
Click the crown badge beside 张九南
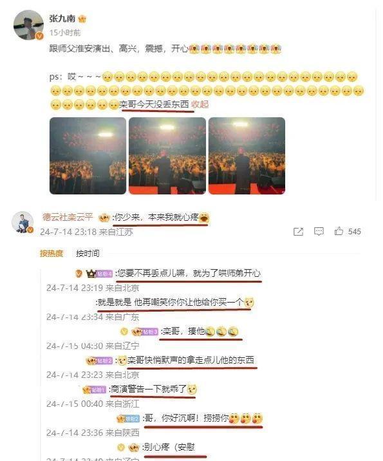pos(82,19)
